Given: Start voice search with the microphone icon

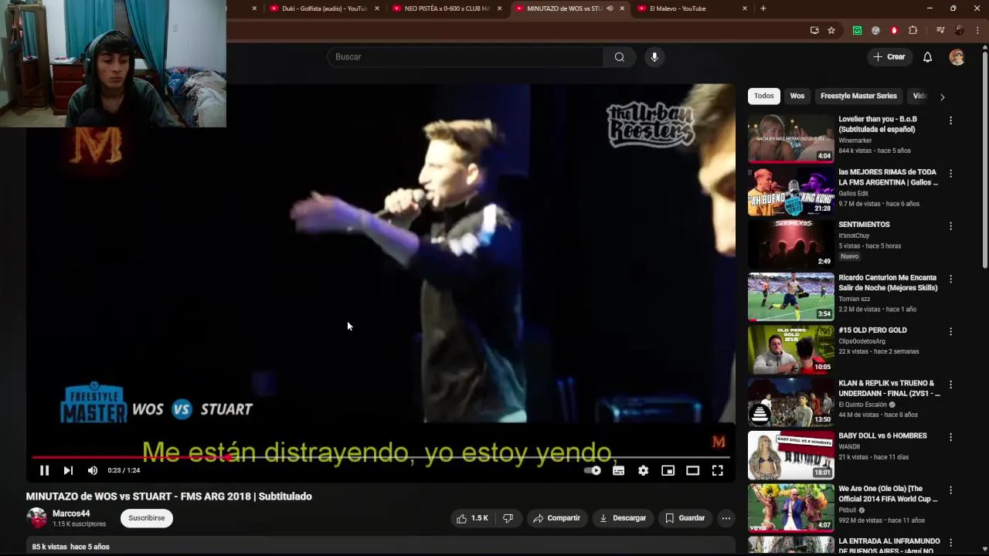Looking at the screenshot, I should [x=654, y=57].
